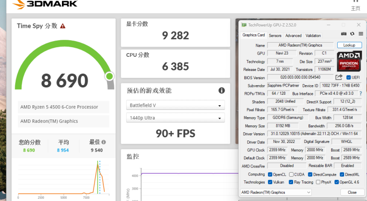Click the average score 8 954

coord(63,150)
